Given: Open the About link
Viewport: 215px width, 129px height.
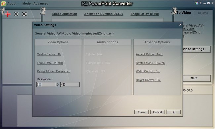Looking at the screenshot, I should (x=12, y=4).
